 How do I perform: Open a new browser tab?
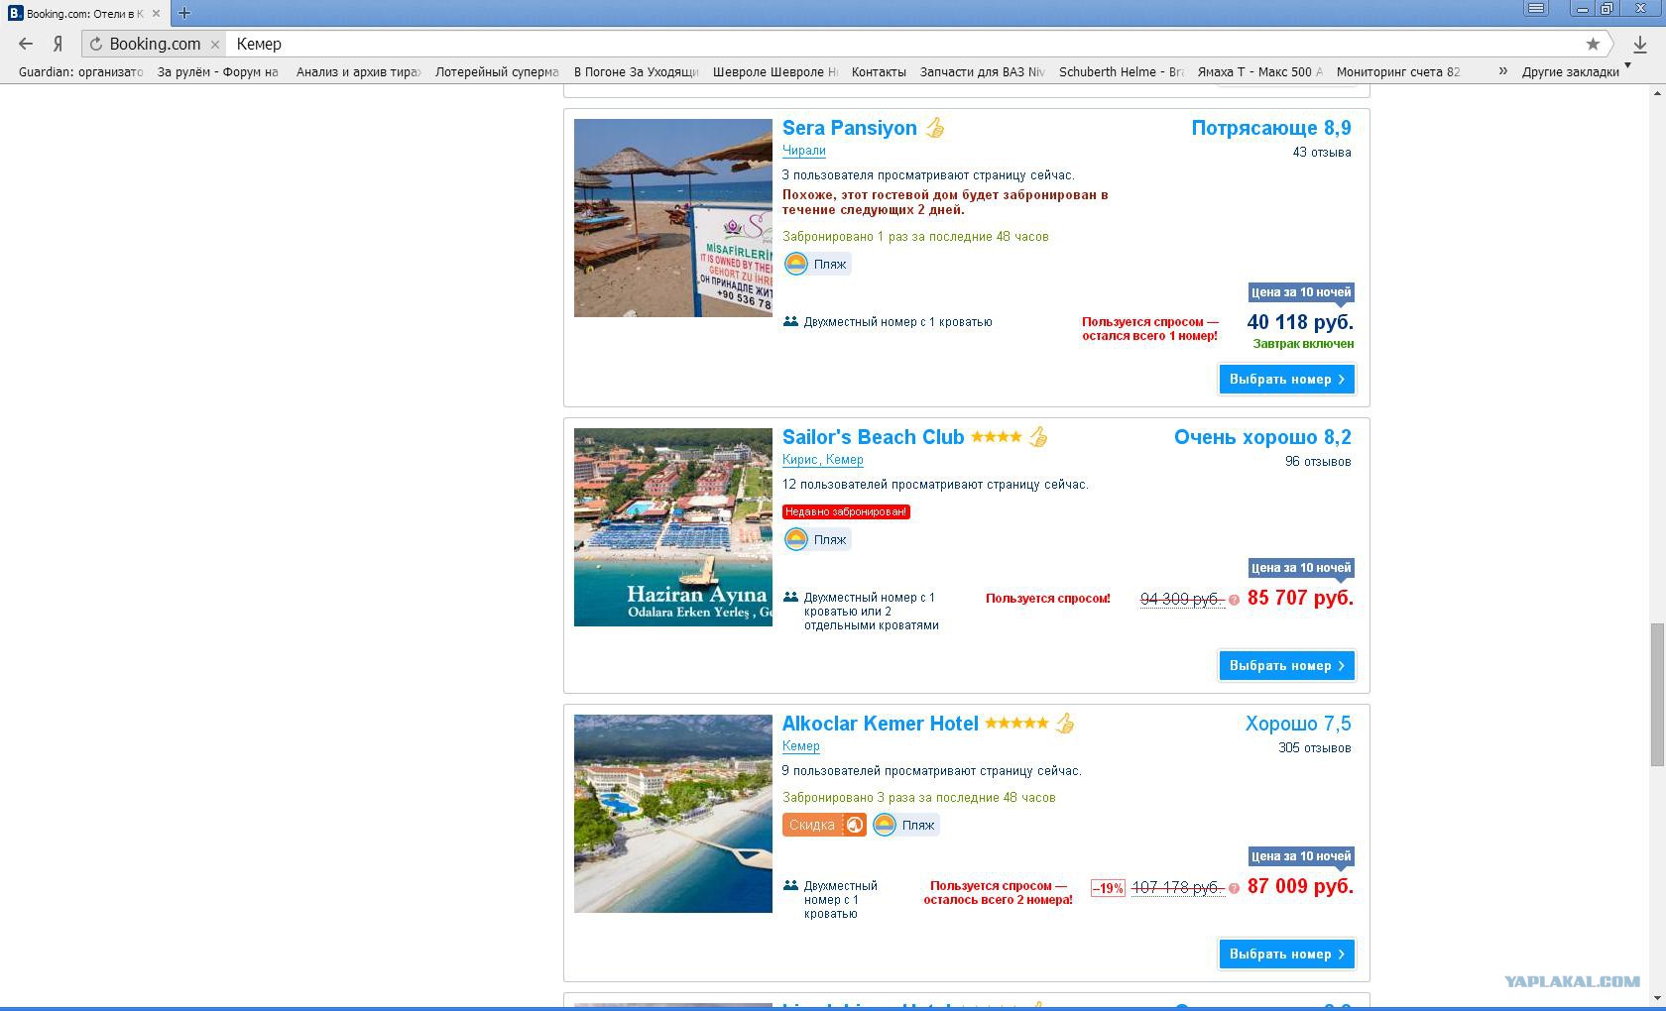tap(183, 13)
